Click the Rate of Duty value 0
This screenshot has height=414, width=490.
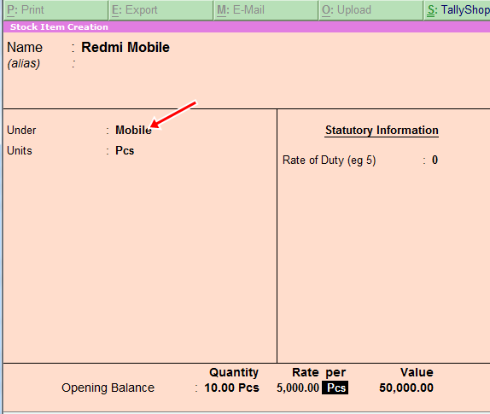pos(435,160)
